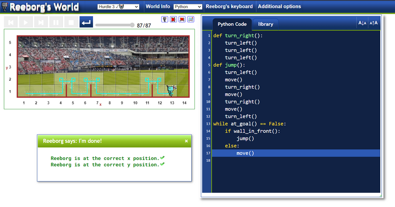This screenshot has height=207, width=395.
Task: Open the Python language dropdown
Action: click(x=188, y=7)
